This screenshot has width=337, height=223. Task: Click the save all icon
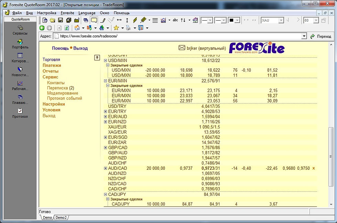pyautogui.click(x=68, y=20)
